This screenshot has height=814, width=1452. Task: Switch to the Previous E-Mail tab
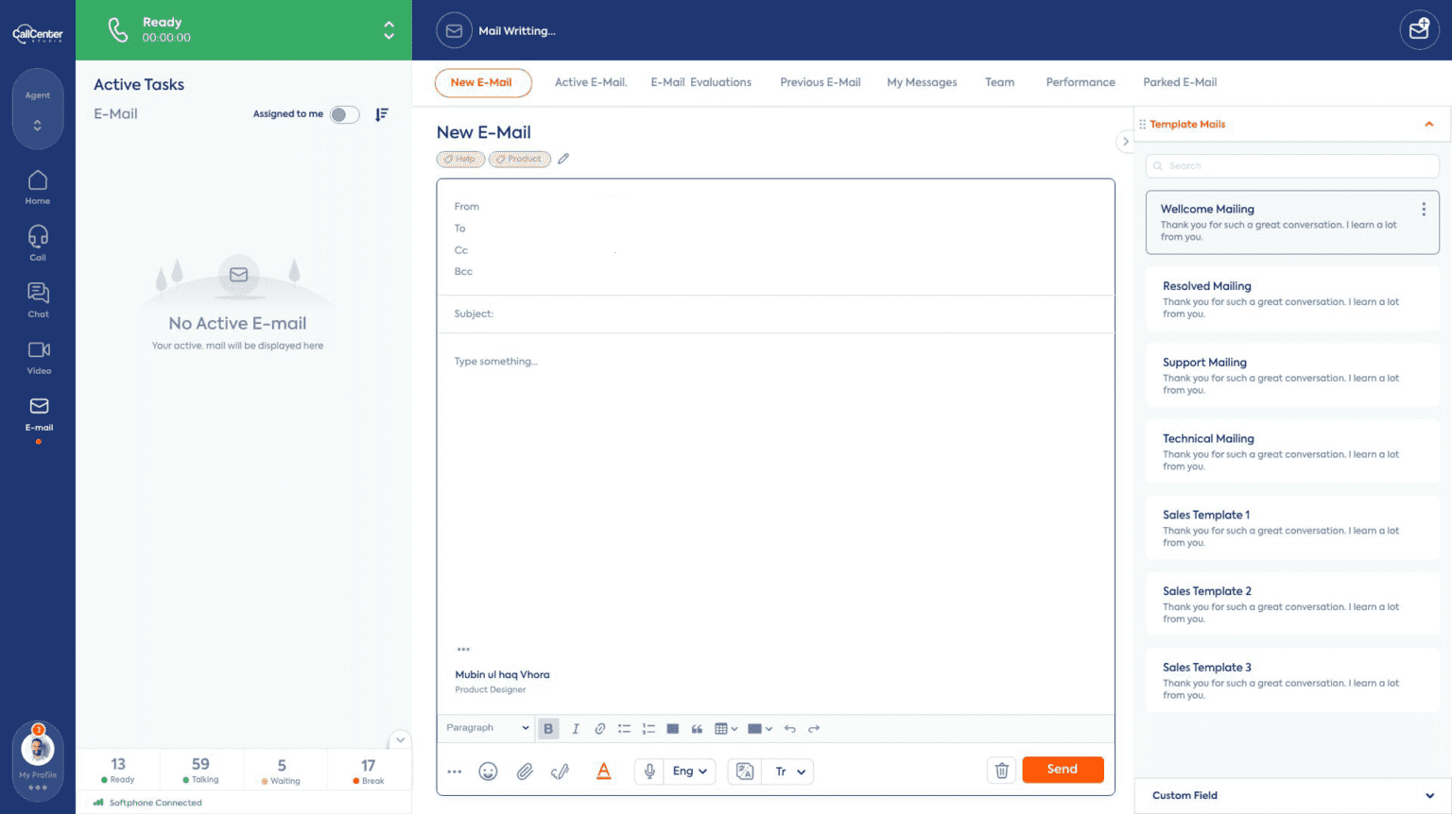820,82
